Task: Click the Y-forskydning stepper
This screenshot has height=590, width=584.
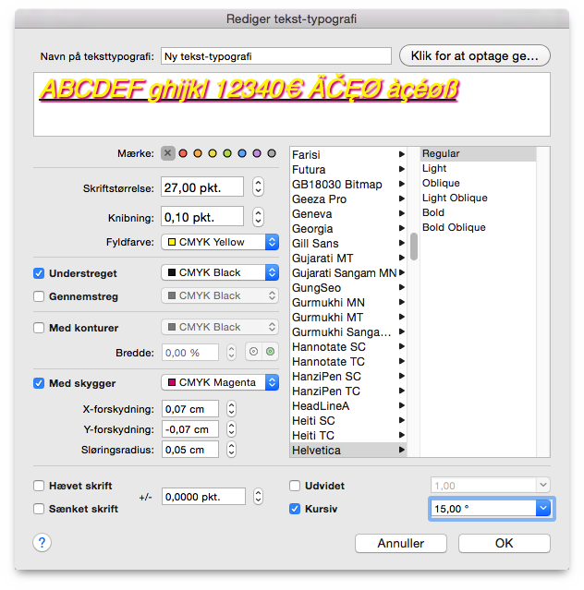Action: pyautogui.click(x=232, y=429)
